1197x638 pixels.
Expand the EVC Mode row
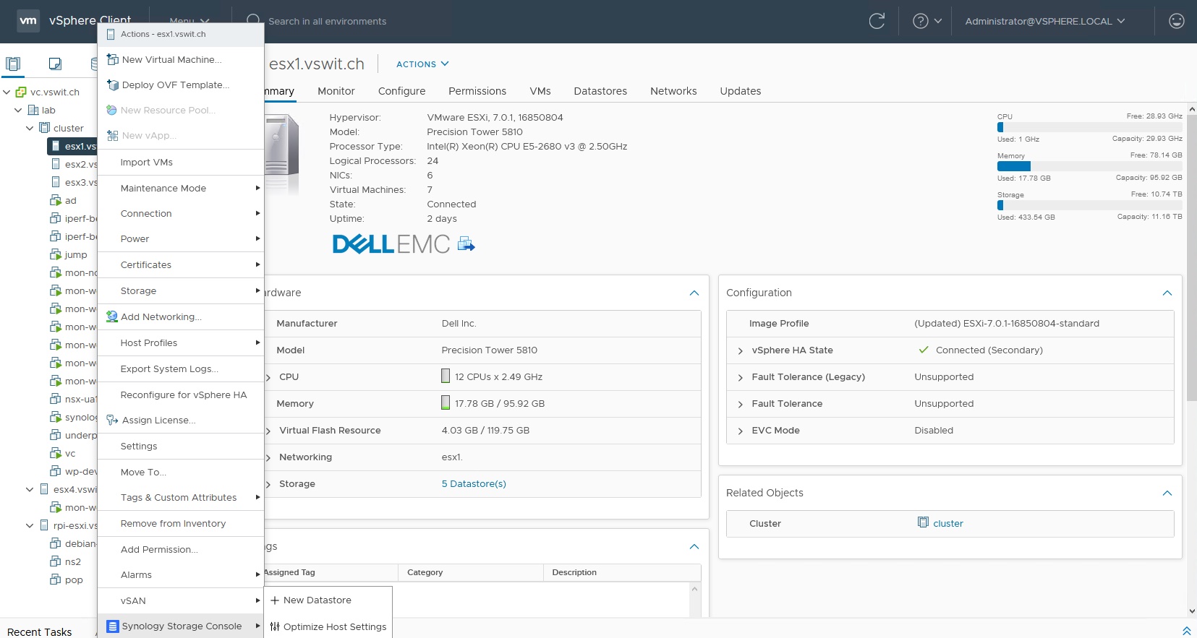(740, 431)
